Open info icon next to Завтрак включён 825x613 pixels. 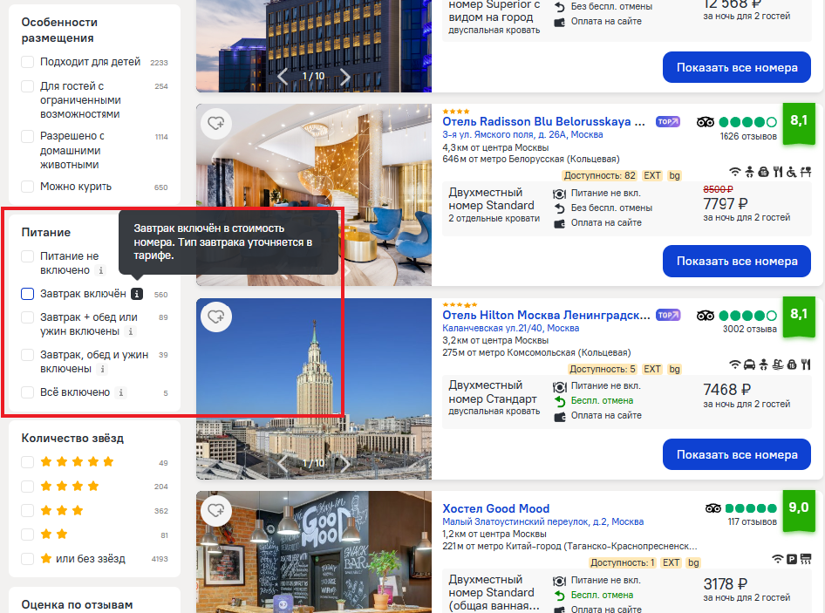coord(137,294)
